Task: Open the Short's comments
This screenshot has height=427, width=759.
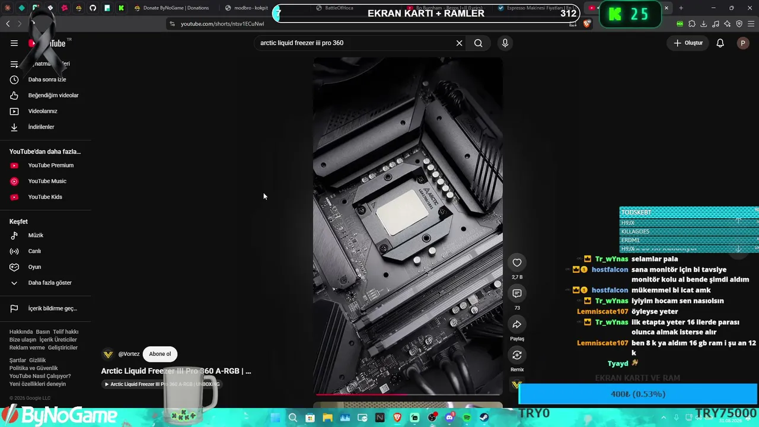Action: [517, 294]
